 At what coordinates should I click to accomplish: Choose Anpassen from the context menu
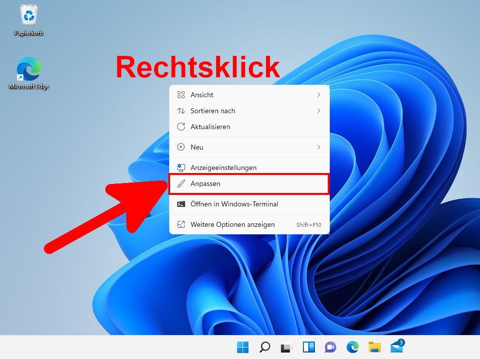[x=205, y=183]
